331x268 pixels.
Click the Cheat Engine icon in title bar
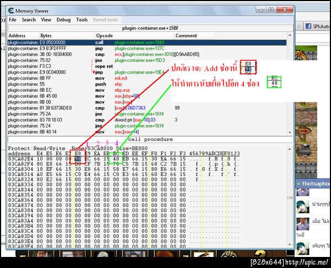(11, 10)
